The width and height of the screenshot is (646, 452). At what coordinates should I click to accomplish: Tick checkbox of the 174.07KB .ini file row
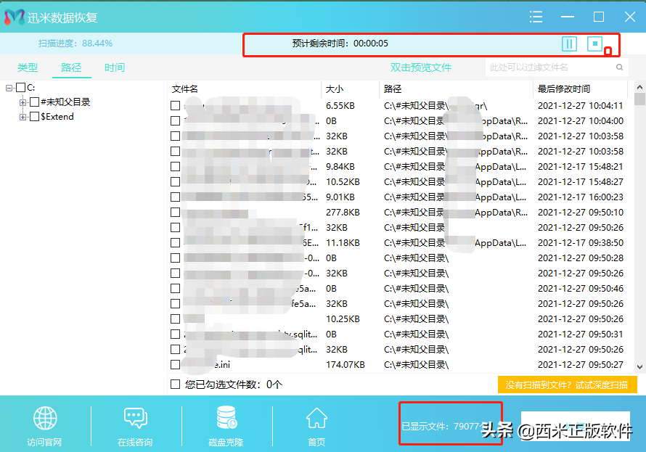tap(175, 364)
